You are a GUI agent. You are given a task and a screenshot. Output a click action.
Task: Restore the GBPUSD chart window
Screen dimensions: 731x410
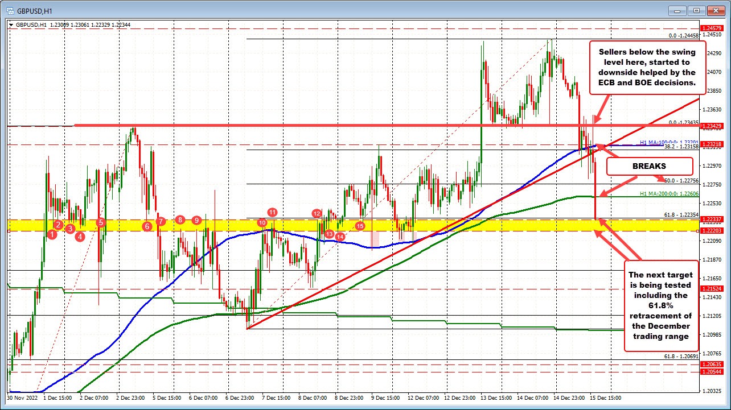pyautogui.click(x=696, y=10)
